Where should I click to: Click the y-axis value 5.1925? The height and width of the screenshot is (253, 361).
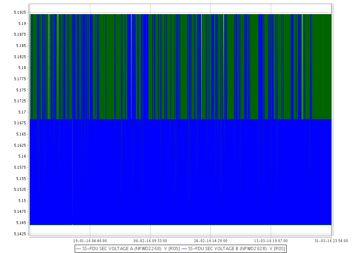20,12
